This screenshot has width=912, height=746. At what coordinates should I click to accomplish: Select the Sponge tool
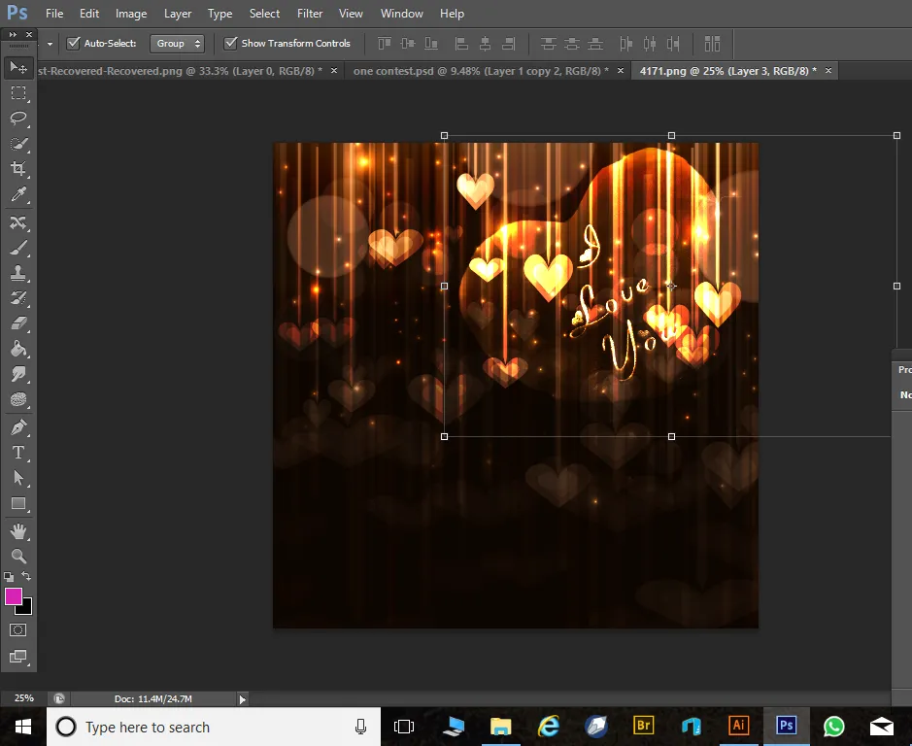coord(18,399)
